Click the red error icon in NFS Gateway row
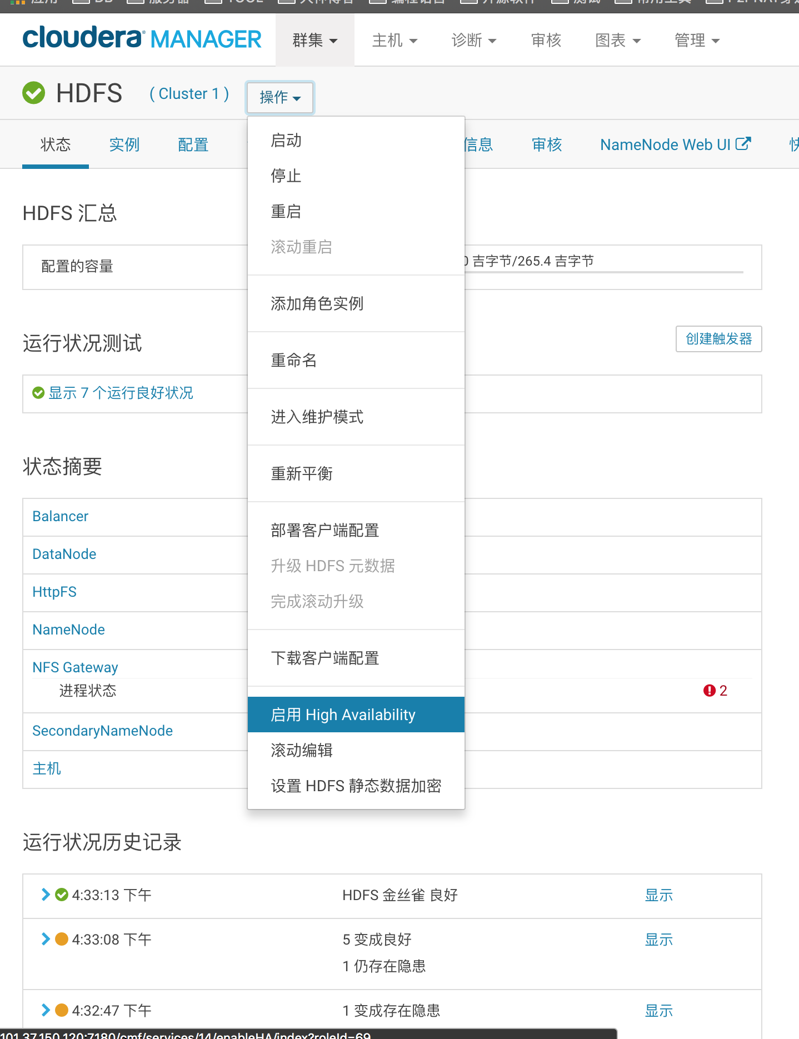Image resolution: width=799 pixels, height=1039 pixels. click(x=709, y=691)
